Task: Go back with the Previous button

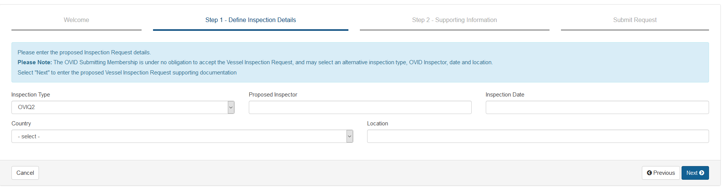Action: pos(661,173)
